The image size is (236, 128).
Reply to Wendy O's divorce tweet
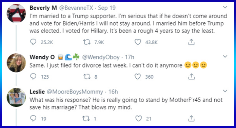click(33, 76)
